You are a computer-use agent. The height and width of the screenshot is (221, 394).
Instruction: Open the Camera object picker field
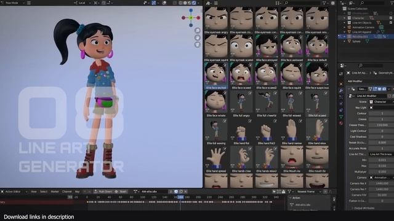tap(382, 177)
